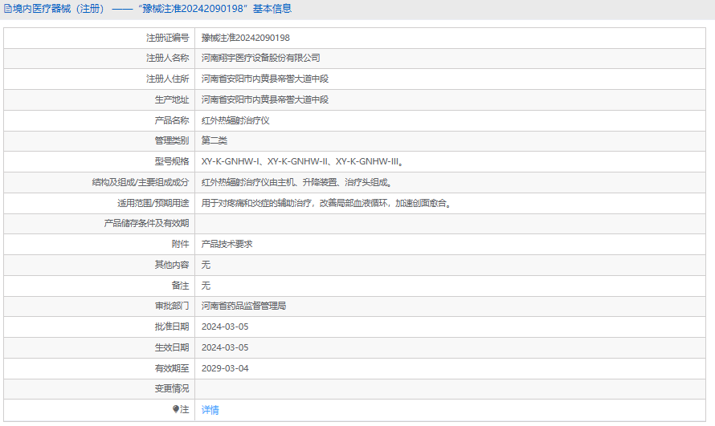Click the 变更情况 label
The width and height of the screenshot is (715, 426).
tap(171, 388)
